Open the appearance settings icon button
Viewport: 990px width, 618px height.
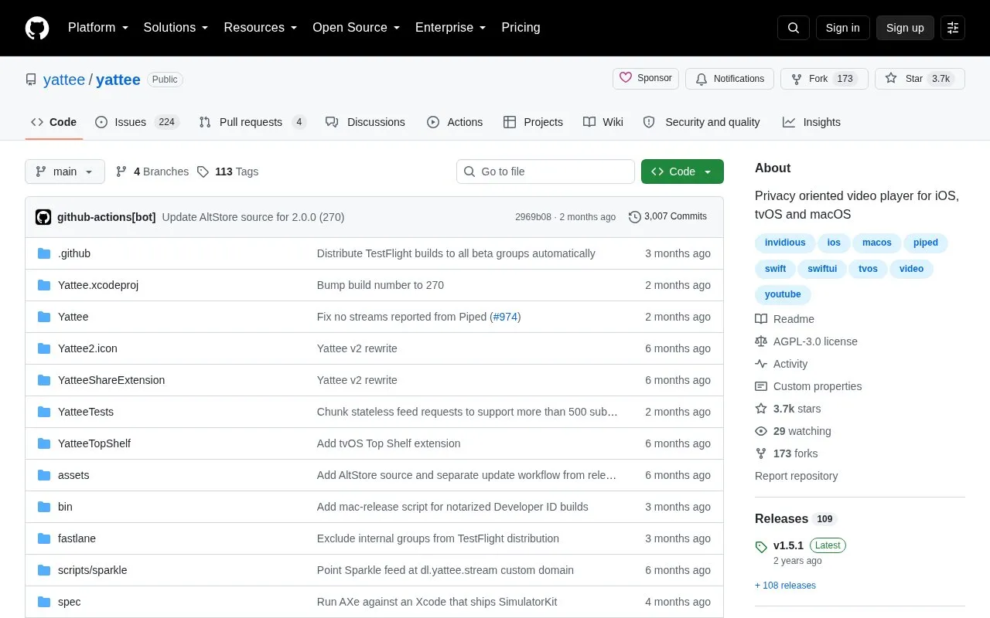coord(953,28)
